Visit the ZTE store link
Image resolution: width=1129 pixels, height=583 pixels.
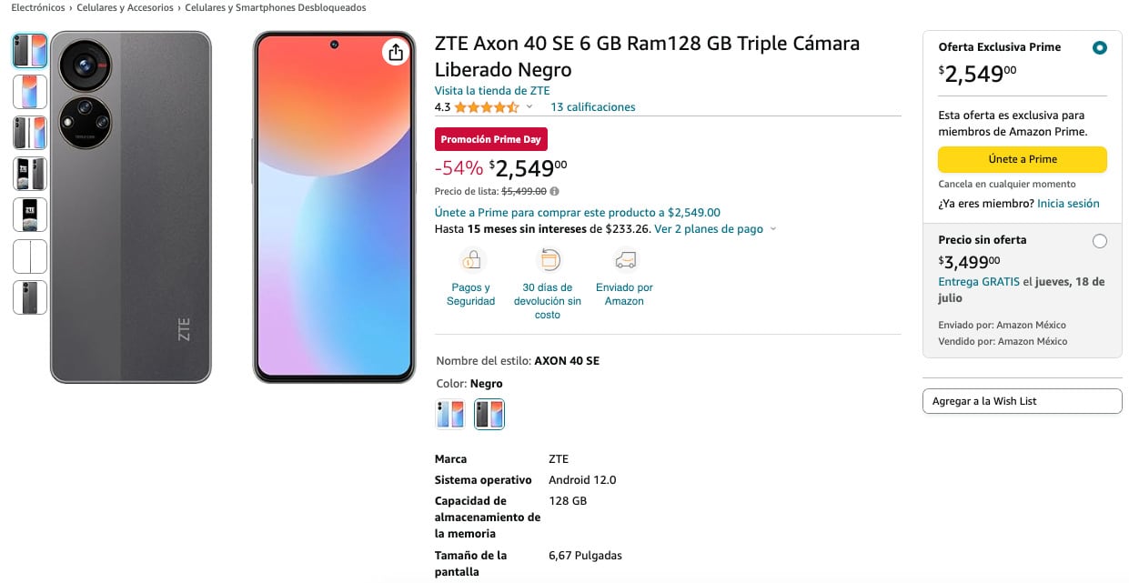pos(492,90)
